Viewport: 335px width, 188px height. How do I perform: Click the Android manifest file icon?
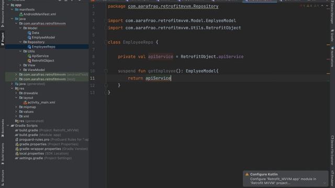(x=21, y=14)
